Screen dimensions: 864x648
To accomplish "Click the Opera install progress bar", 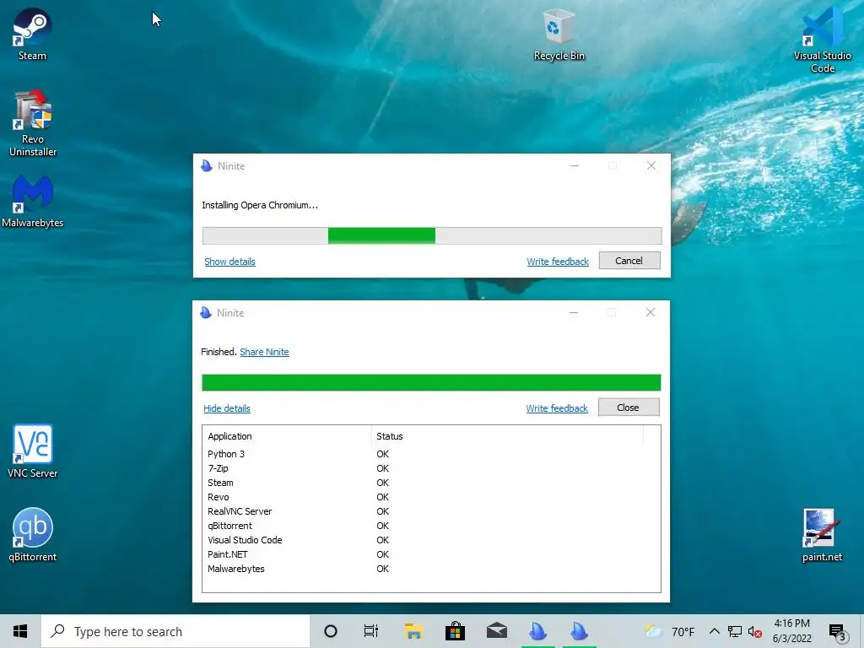I will tap(432, 236).
